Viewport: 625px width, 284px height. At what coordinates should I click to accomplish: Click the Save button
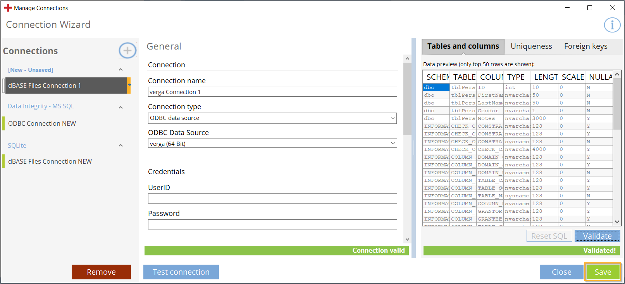click(603, 272)
